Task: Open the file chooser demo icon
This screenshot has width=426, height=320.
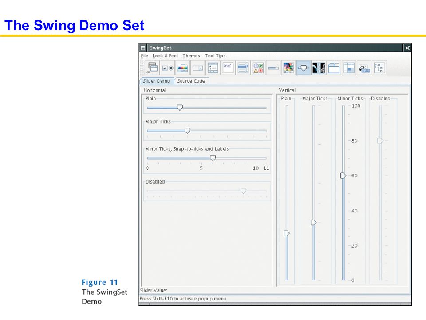Action: click(x=213, y=68)
